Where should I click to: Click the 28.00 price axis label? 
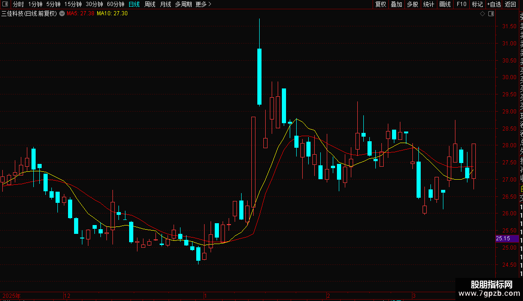(509, 145)
